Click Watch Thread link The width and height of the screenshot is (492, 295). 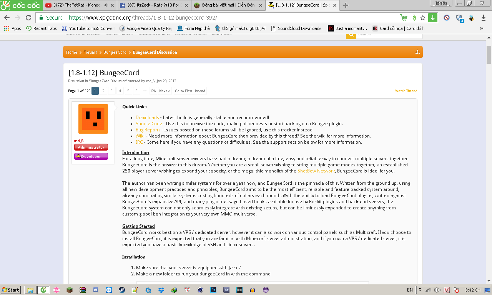[406, 91]
